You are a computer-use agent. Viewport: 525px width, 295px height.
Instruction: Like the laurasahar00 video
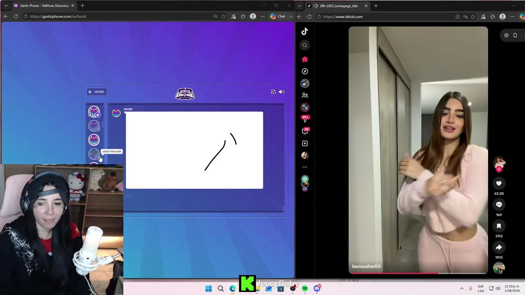pyautogui.click(x=499, y=184)
